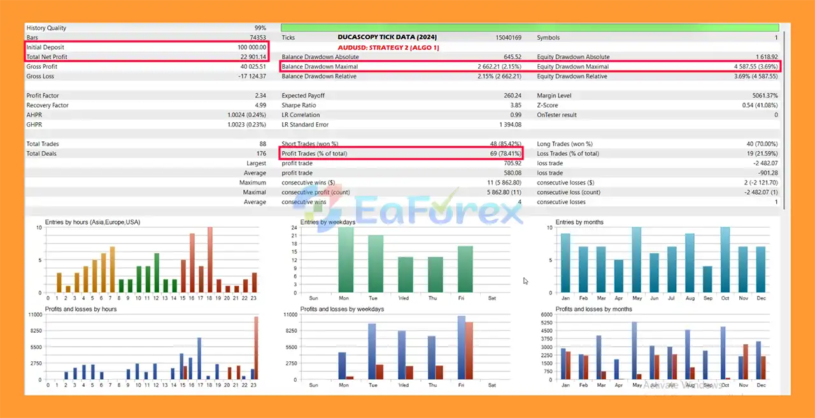This screenshot has height=418, width=815.
Task: Click hour 23 red bar in Profits by hours
Action: click(256, 348)
